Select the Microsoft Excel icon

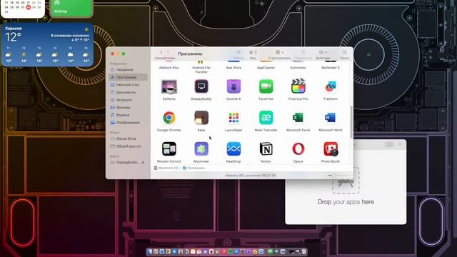(298, 118)
